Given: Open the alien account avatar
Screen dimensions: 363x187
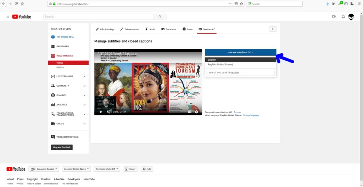Looking at the screenshot, I should pos(351,17).
